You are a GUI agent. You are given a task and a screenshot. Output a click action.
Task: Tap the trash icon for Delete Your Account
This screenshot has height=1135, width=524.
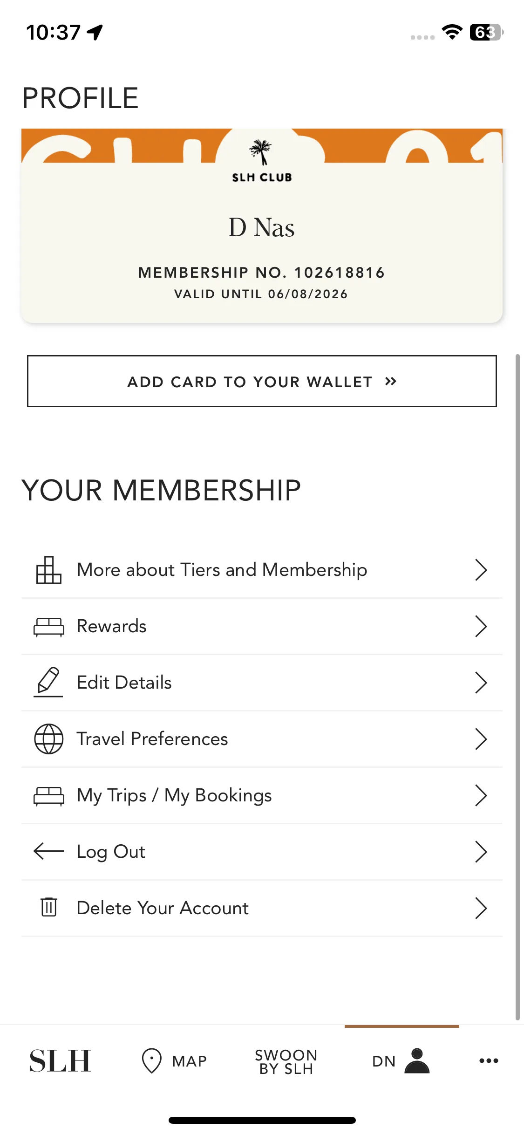(x=49, y=908)
